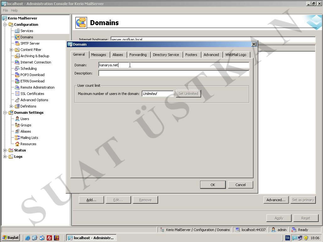Image resolution: width=323 pixels, height=242 pixels.
Task: Click the Advanced Options gear icon
Action: (x=17, y=100)
